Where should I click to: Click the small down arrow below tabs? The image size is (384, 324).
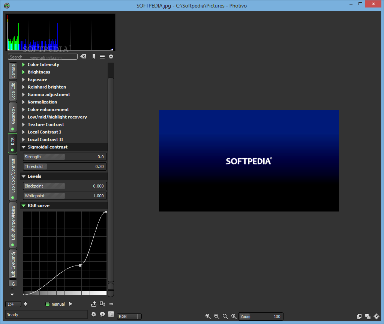(12, 294)
